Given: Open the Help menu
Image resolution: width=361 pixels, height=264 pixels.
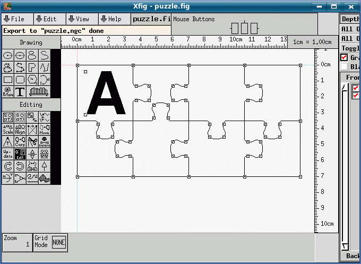Looking at the screenshot, I should point(115,19).
